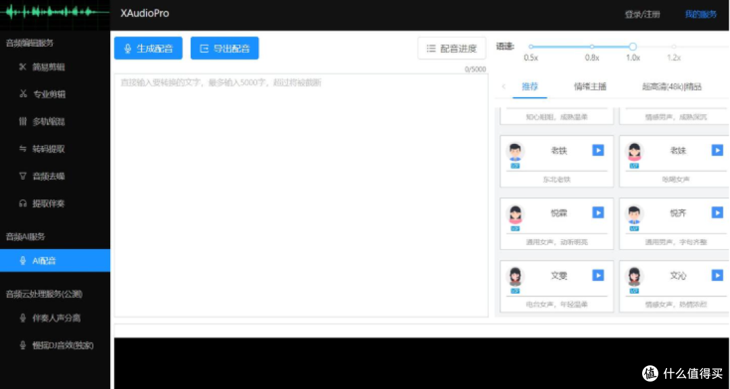Screen dimensions: 730x389
Task: Select the 电台女声，年轻温柔 description
Action: pyautogui.click(x=557, y=305)
